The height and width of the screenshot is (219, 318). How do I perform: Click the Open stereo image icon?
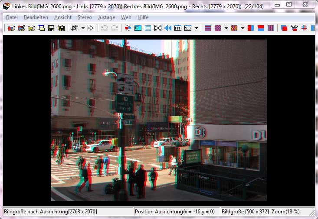(11, 28)
